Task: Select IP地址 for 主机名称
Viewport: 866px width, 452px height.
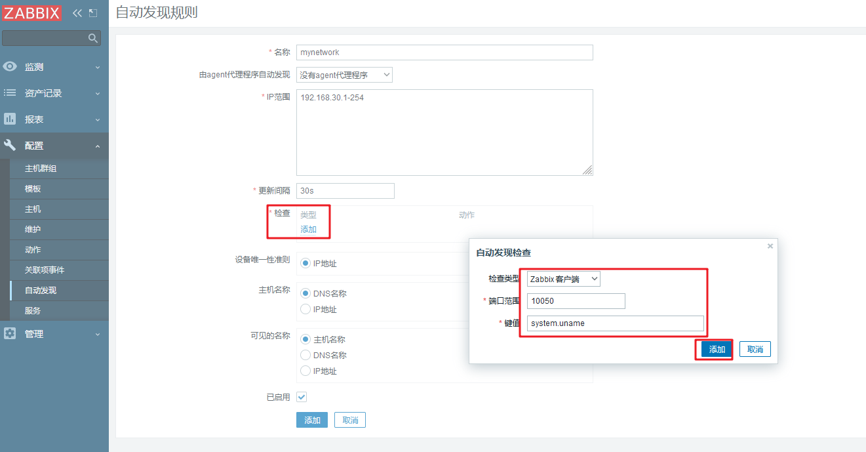Action: (x=305, y=309)
